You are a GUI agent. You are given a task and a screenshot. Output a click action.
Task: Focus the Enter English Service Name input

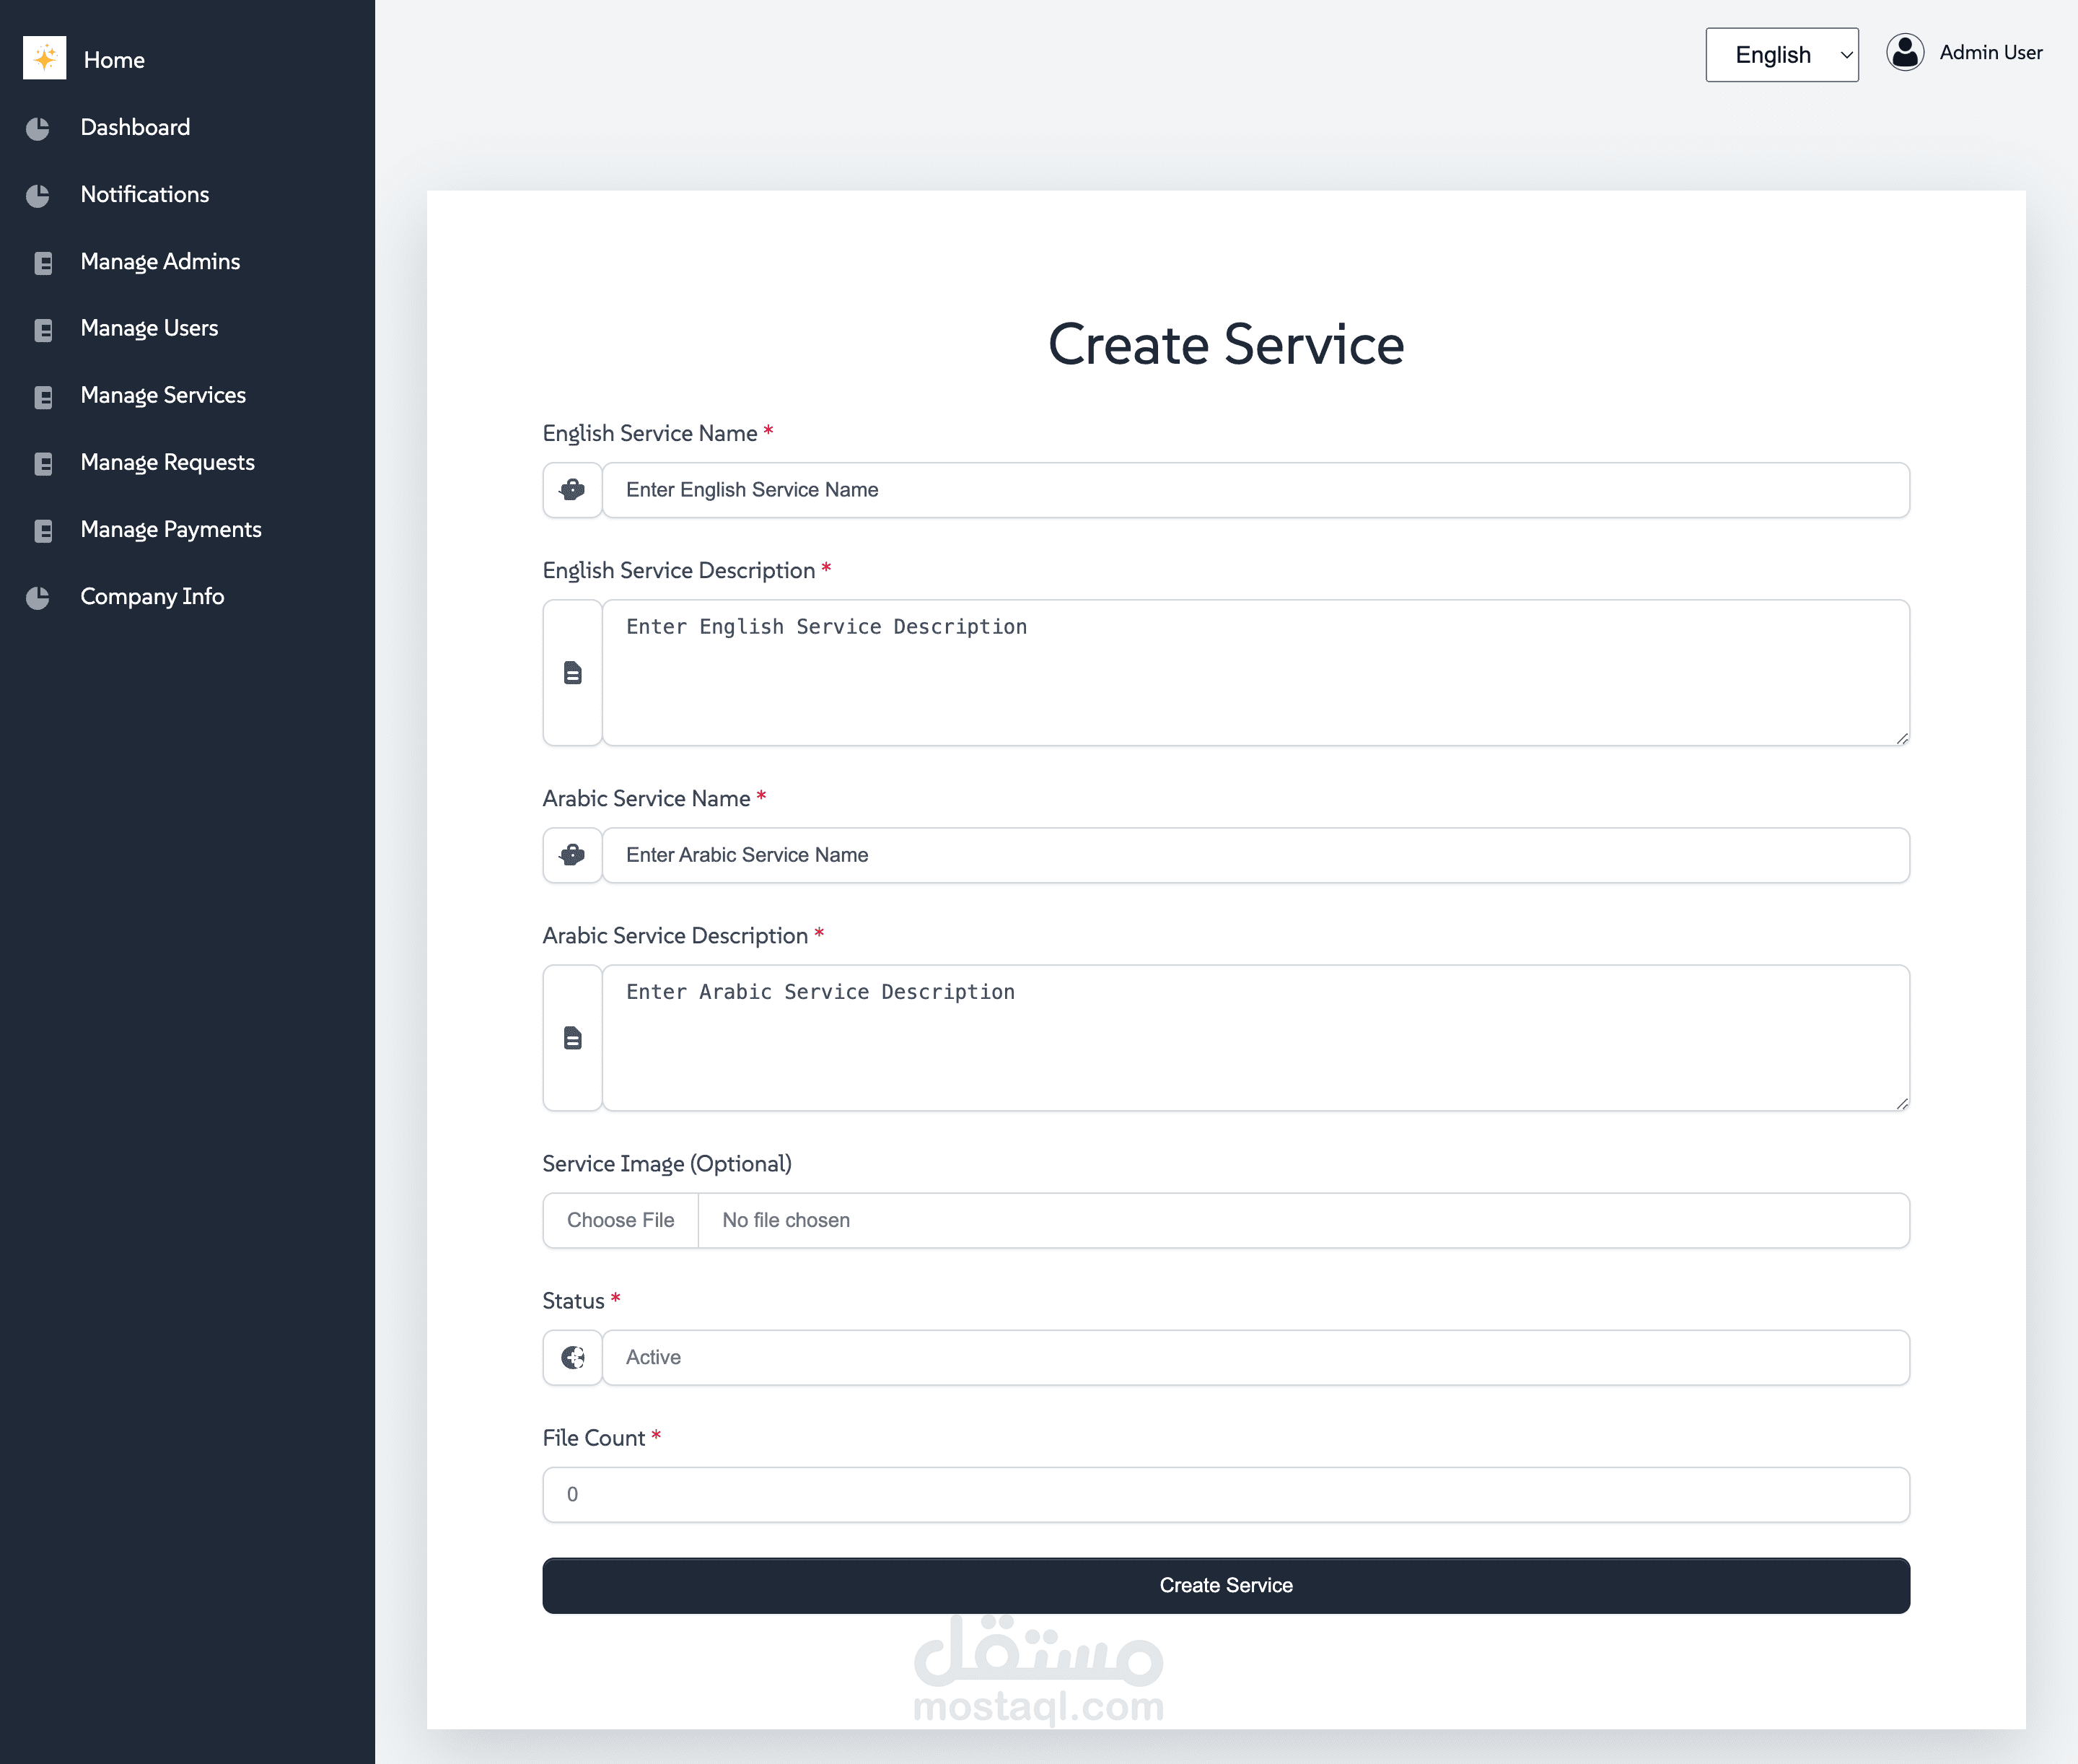[1255, 490]
